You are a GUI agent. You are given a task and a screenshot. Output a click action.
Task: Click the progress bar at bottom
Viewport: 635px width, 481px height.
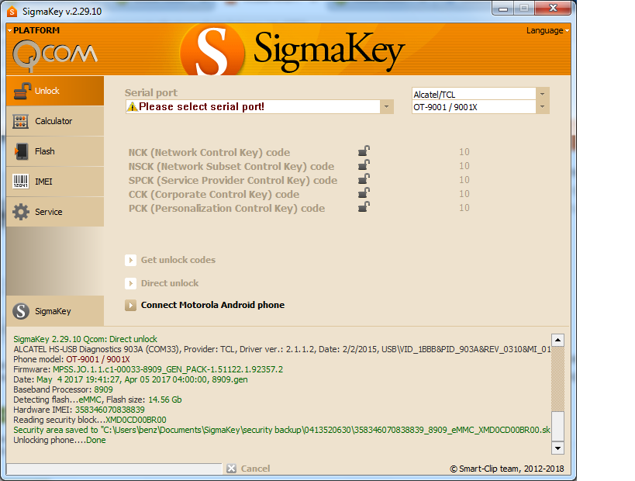click(x=114, y=469)
